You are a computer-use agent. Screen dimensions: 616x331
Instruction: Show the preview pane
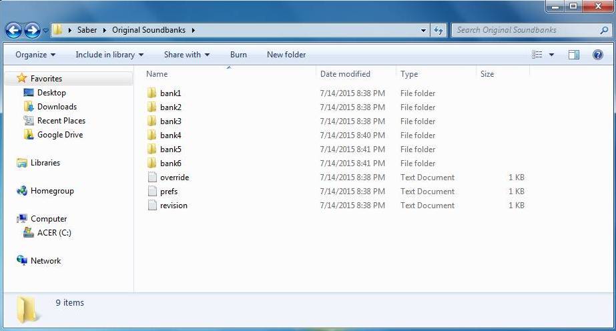(574, 55)
